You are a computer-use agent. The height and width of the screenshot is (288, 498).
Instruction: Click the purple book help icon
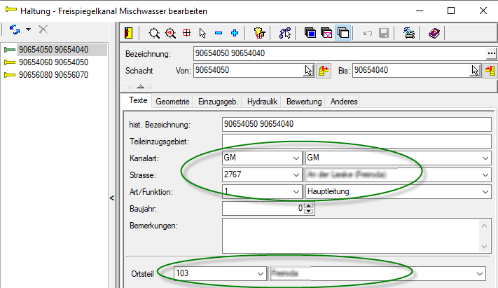coord(434,32)
